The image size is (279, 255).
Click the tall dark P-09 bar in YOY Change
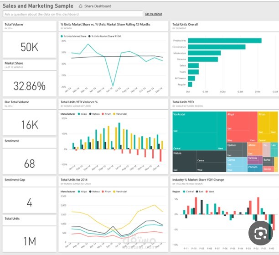pyautogui.click(x=201, y=207)
